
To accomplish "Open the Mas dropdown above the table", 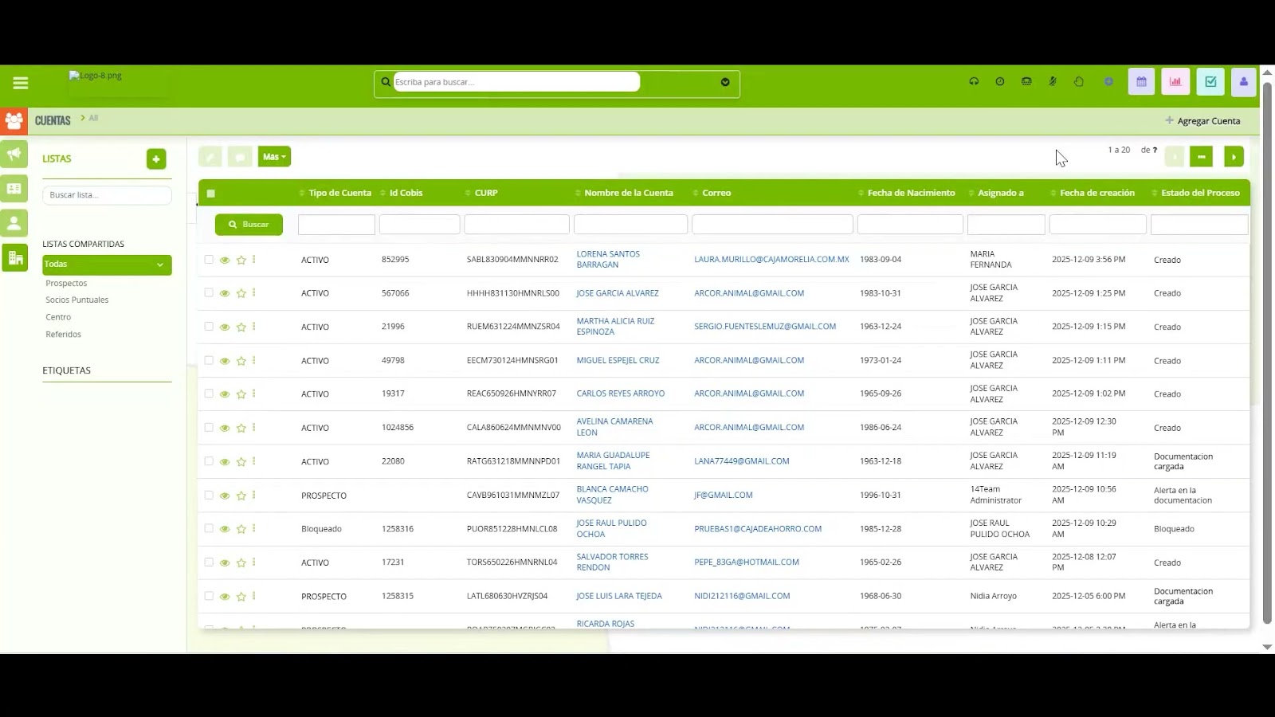I will coord(274,156).
